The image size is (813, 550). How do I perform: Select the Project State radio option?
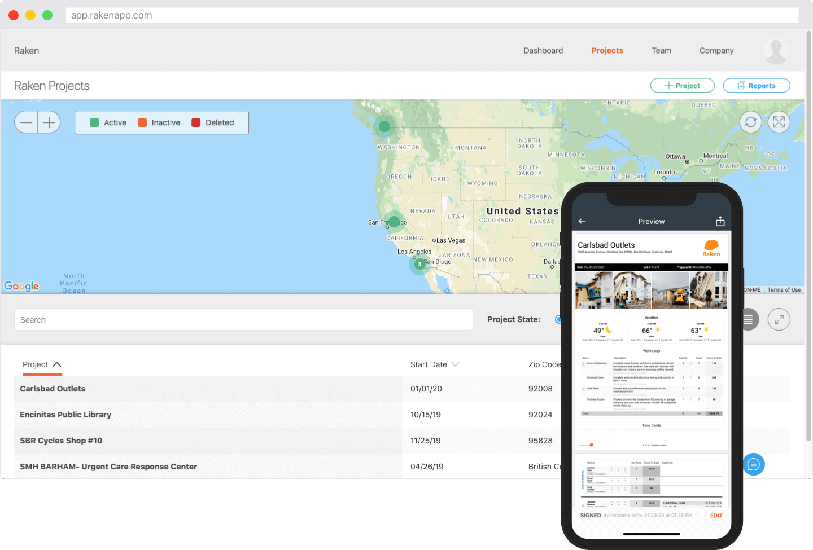(x=558, y=319)
